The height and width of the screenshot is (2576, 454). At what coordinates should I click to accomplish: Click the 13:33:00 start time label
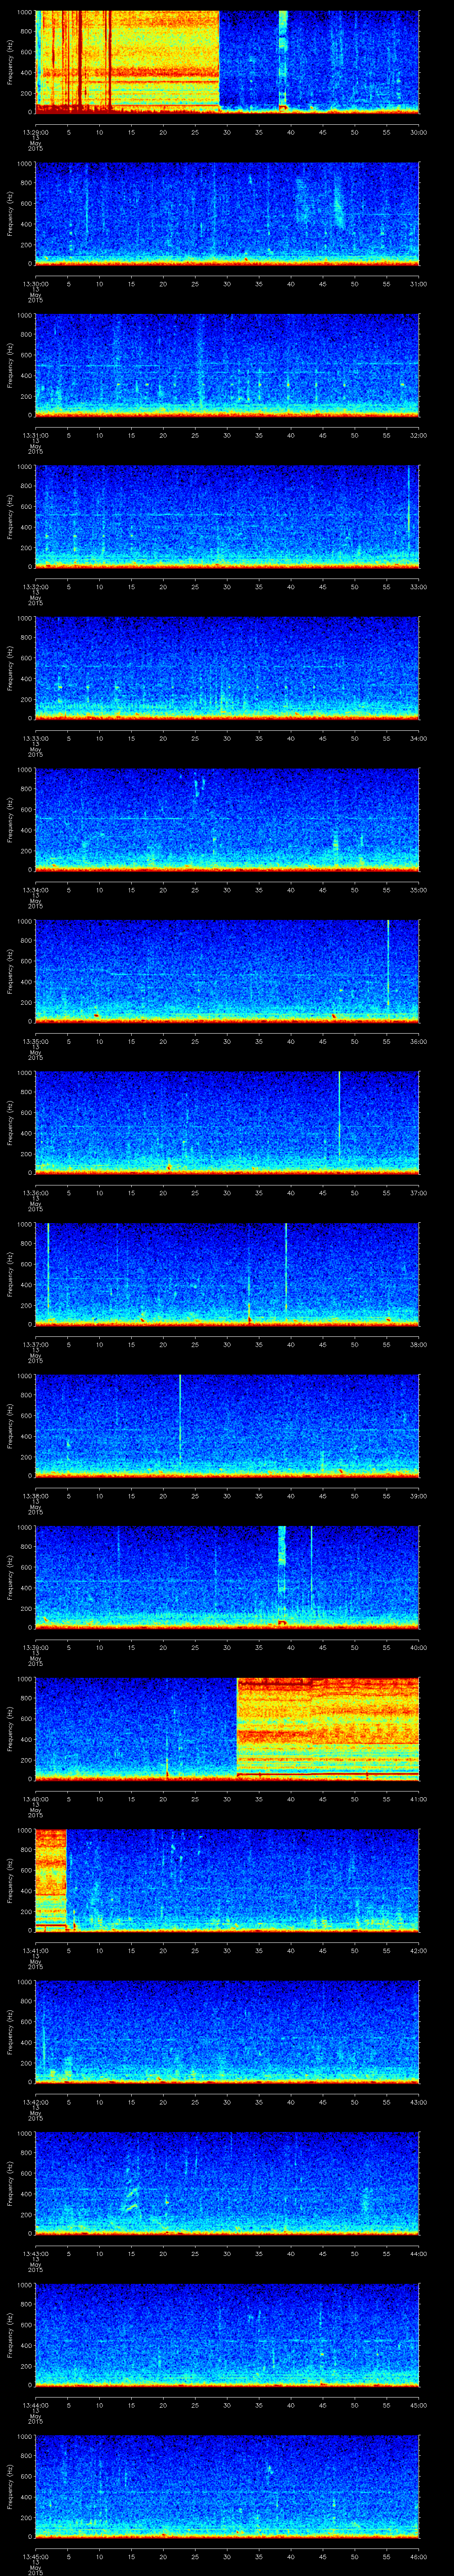click(x=35, y=738)
